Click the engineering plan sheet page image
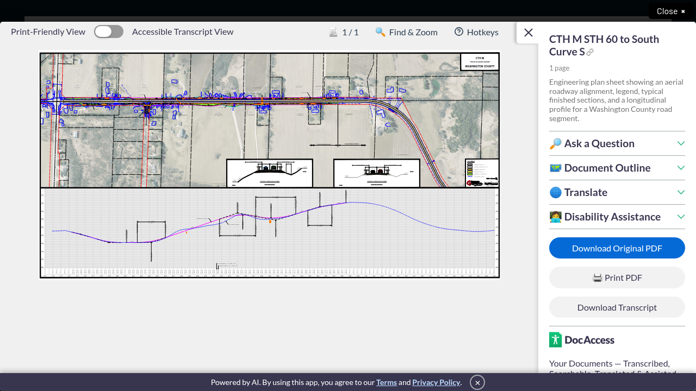Image resolution: width=696 pixels, height=391 pixels. point(270,165)
